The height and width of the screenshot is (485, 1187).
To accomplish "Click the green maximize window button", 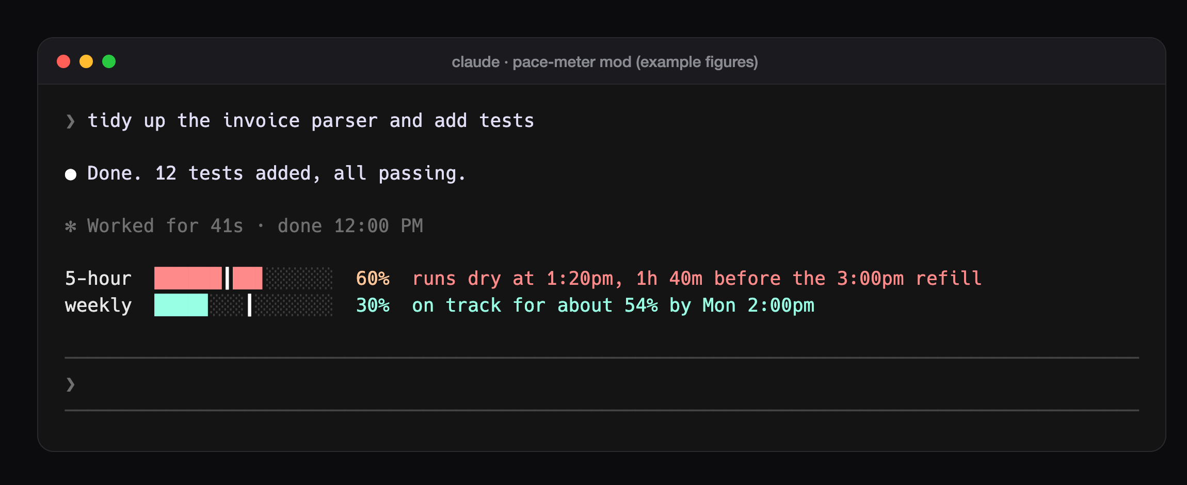I will coord(109,61).
